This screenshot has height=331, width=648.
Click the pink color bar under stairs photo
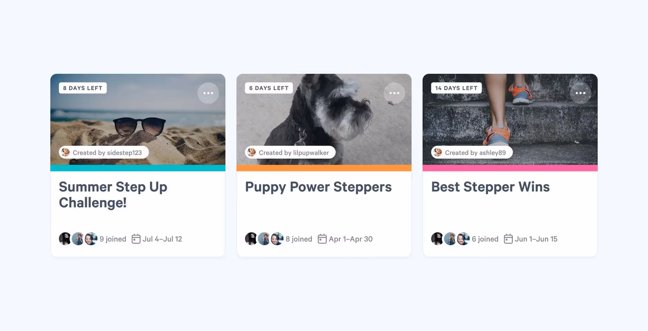click(510, 168)
